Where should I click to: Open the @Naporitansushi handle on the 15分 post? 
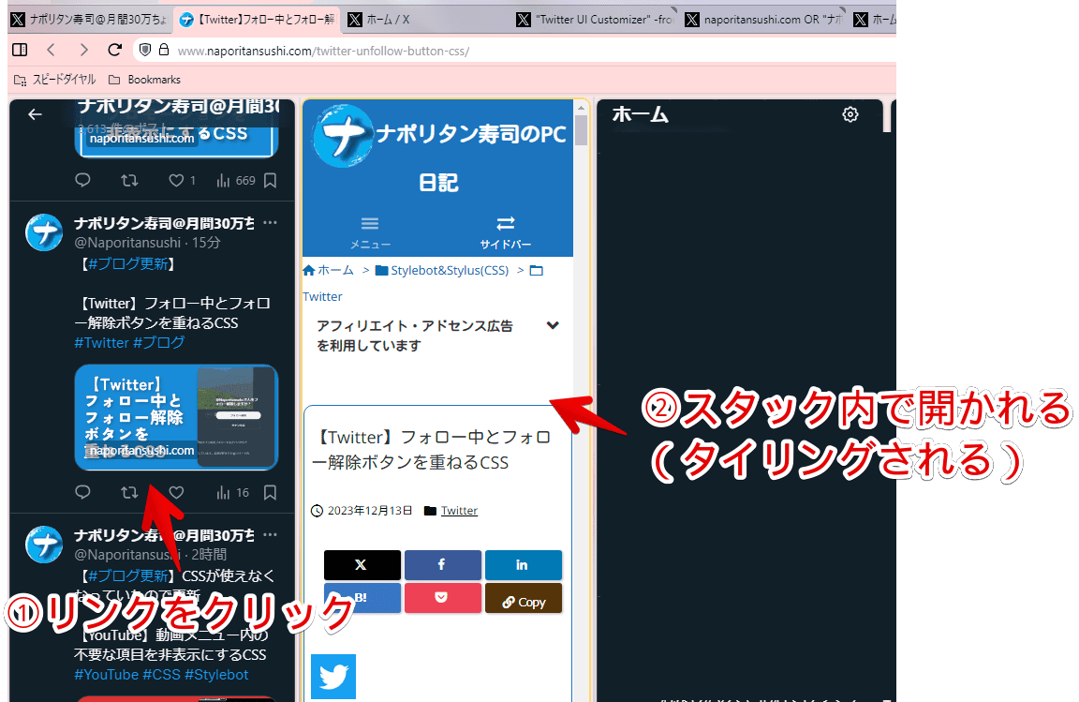click(x=128, y=243)
